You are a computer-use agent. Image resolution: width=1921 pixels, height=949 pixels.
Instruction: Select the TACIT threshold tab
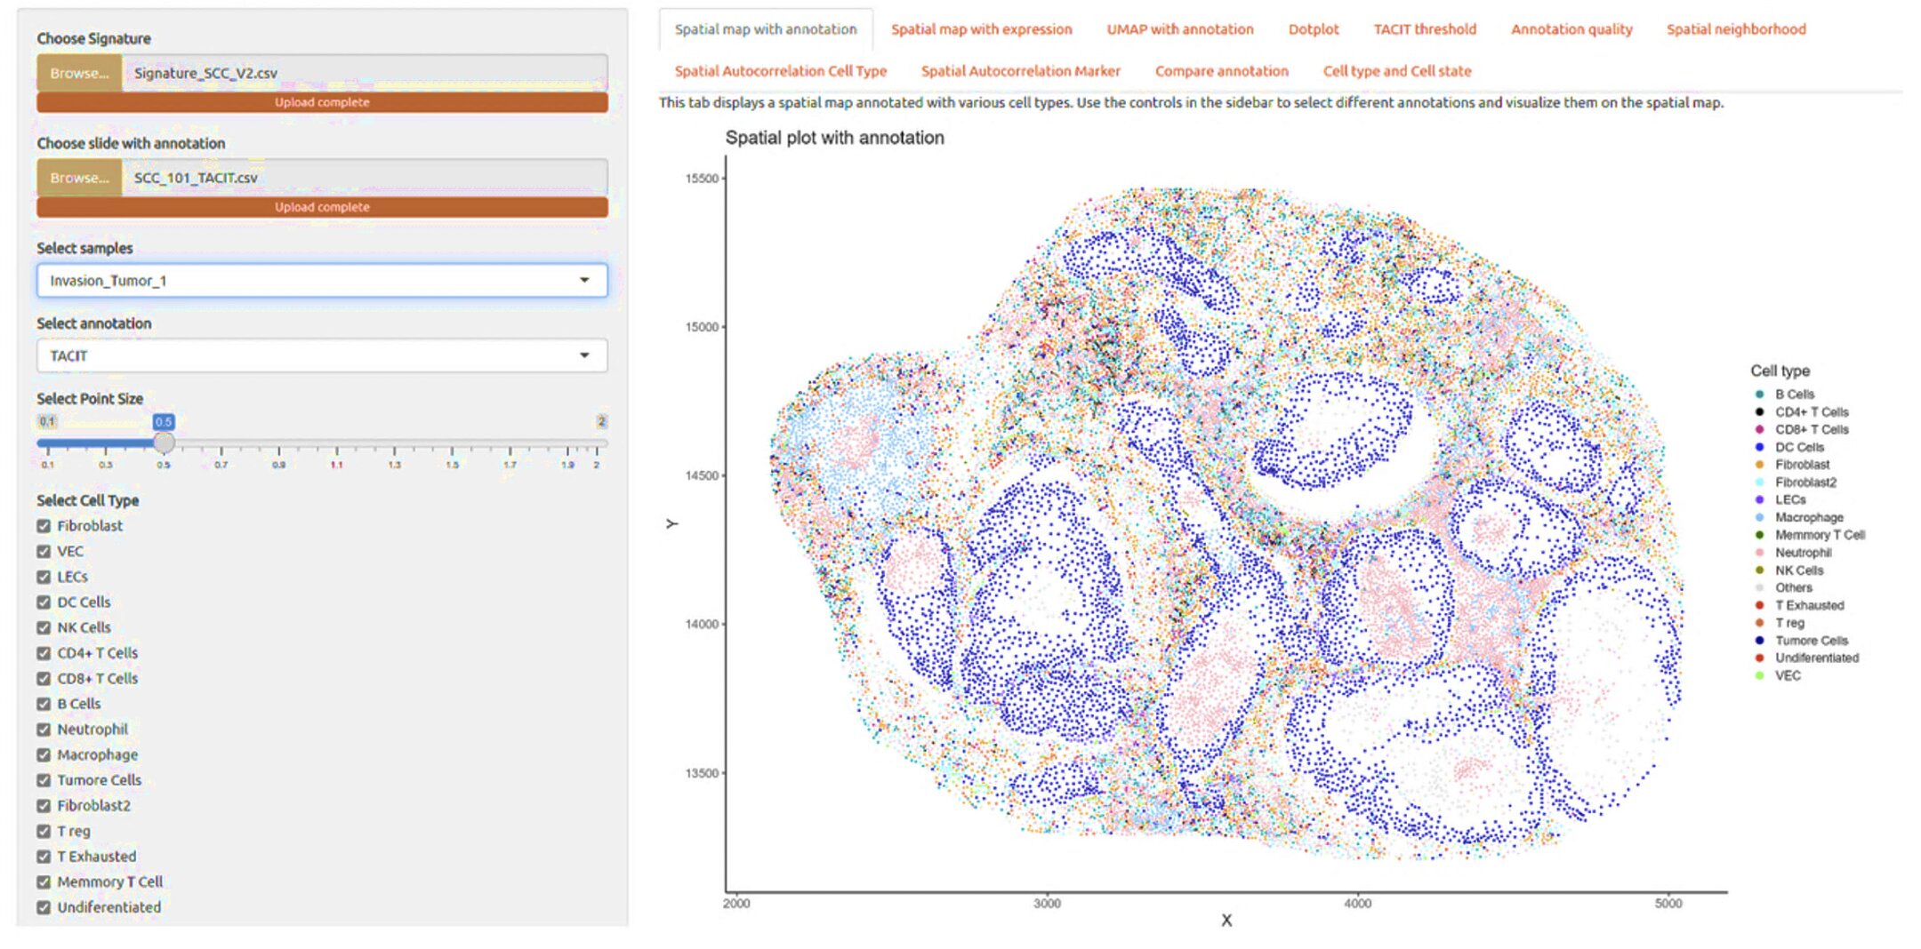coord(1425,29)
